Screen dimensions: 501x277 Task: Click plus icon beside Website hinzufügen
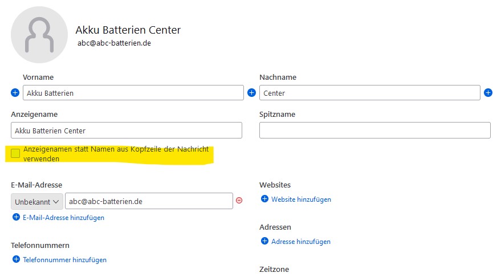(x=264, y=199)
